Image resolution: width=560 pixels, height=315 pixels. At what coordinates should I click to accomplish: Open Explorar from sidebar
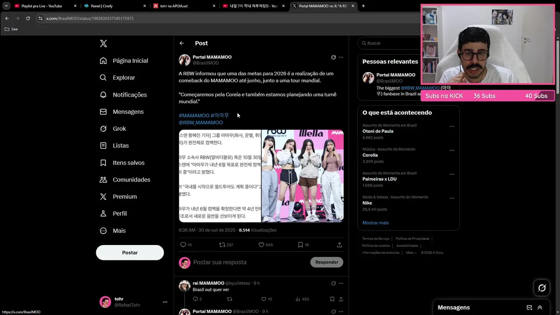[118, 77]
